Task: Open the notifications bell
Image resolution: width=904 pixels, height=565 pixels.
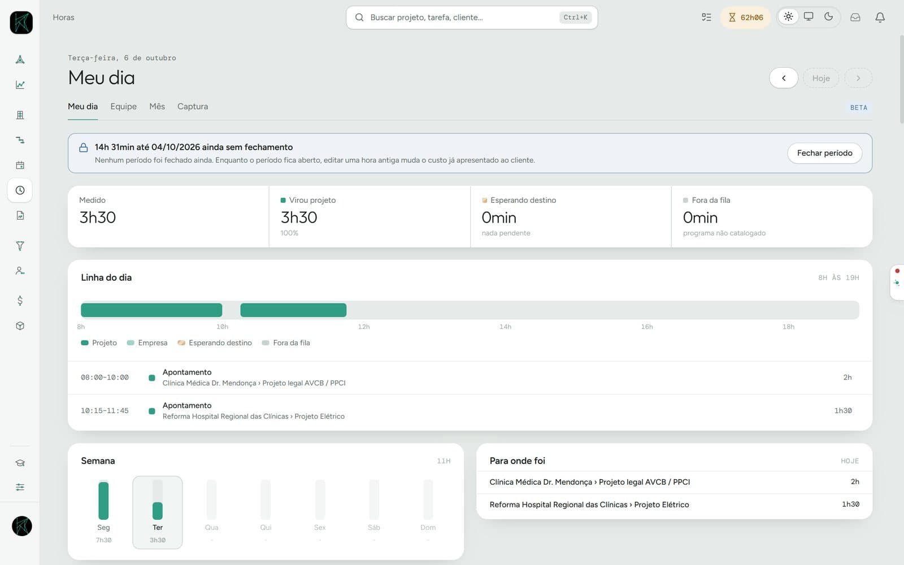Action: tap(880, 18)
